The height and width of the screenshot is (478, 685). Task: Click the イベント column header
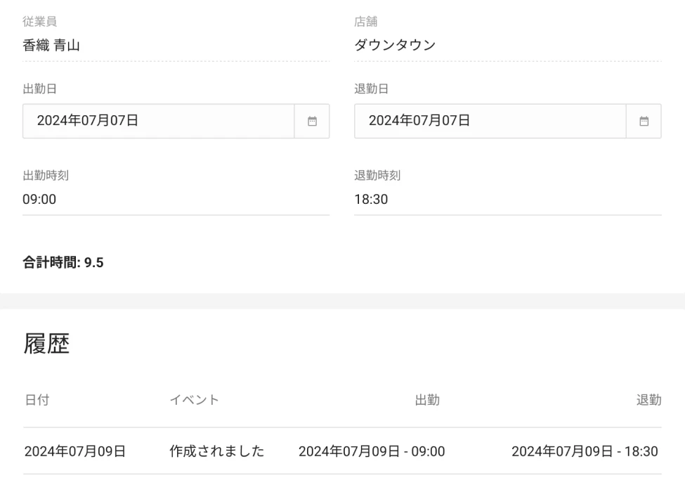(x=195, y=400)
